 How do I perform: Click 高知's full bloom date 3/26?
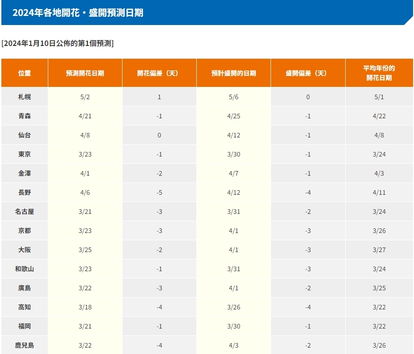tap(233, 307)
